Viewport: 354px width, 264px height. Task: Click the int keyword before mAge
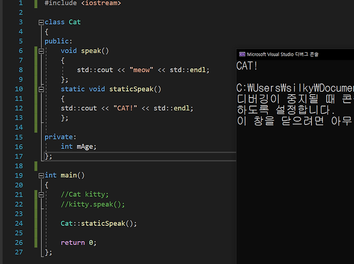(67, 147)
